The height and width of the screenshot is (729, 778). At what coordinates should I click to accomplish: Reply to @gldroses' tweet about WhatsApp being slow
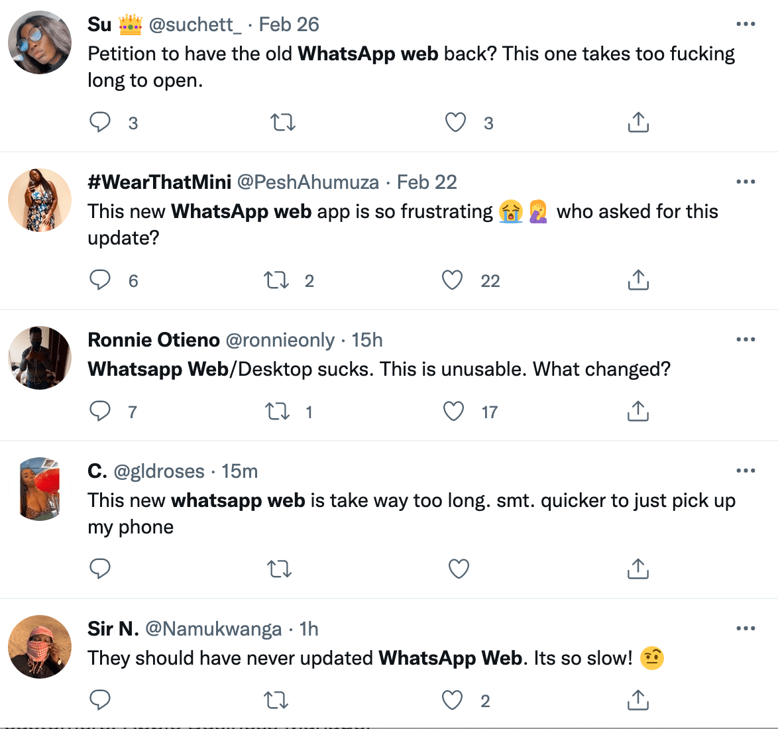click(x=100, y=569)
